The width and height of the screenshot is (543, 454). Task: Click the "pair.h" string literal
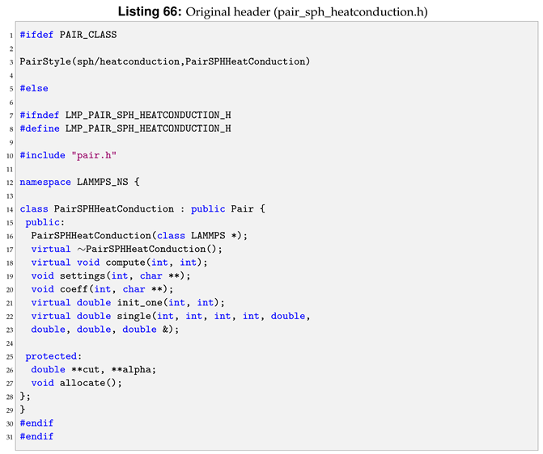pos(94,155)
